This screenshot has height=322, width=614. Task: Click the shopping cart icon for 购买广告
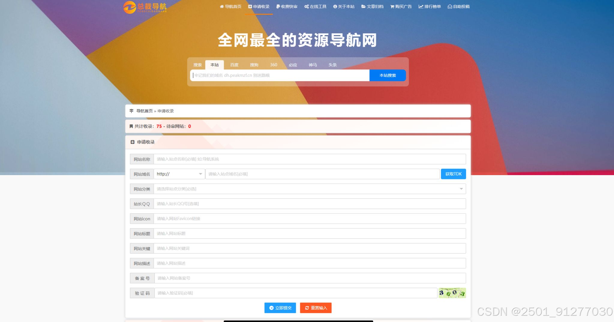tap(391, 6)
